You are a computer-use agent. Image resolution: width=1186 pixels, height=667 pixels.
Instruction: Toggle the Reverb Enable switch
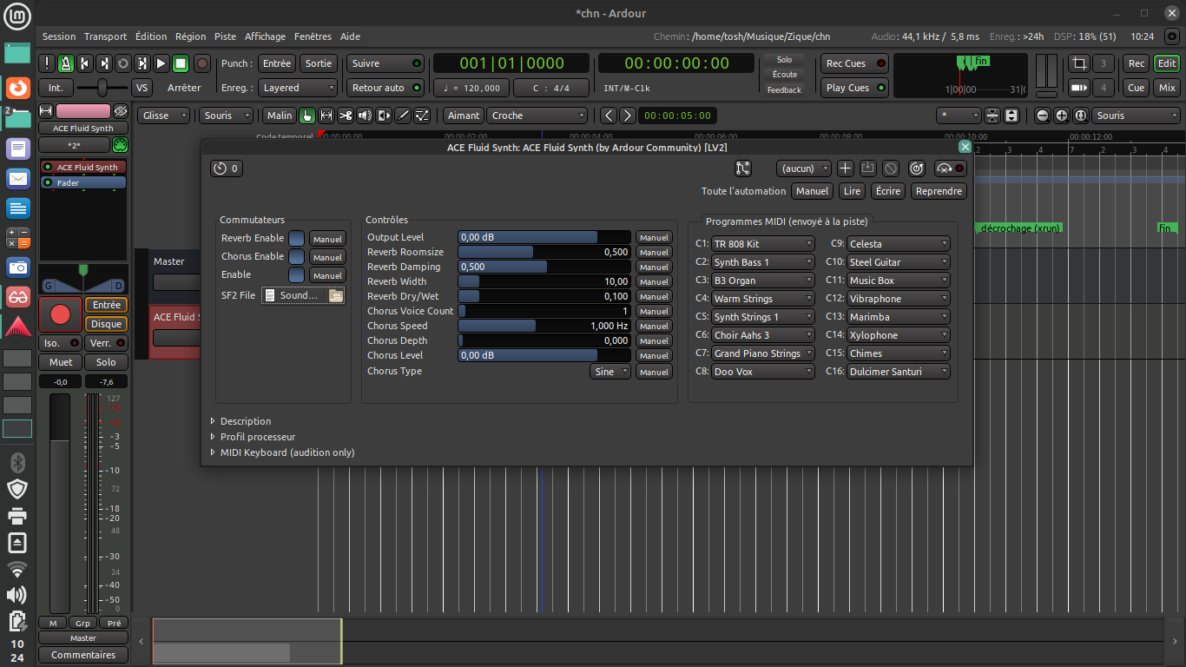pos(297,238)
